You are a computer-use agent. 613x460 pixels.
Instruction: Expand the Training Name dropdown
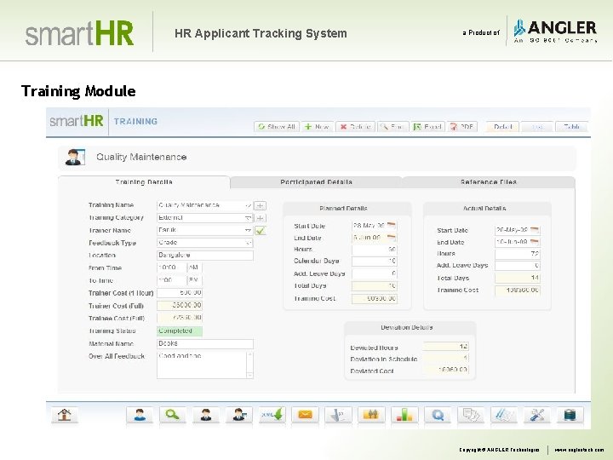click(248, 205)
